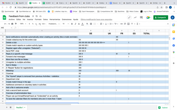Open the Herramientas menu

click(55, 19)
